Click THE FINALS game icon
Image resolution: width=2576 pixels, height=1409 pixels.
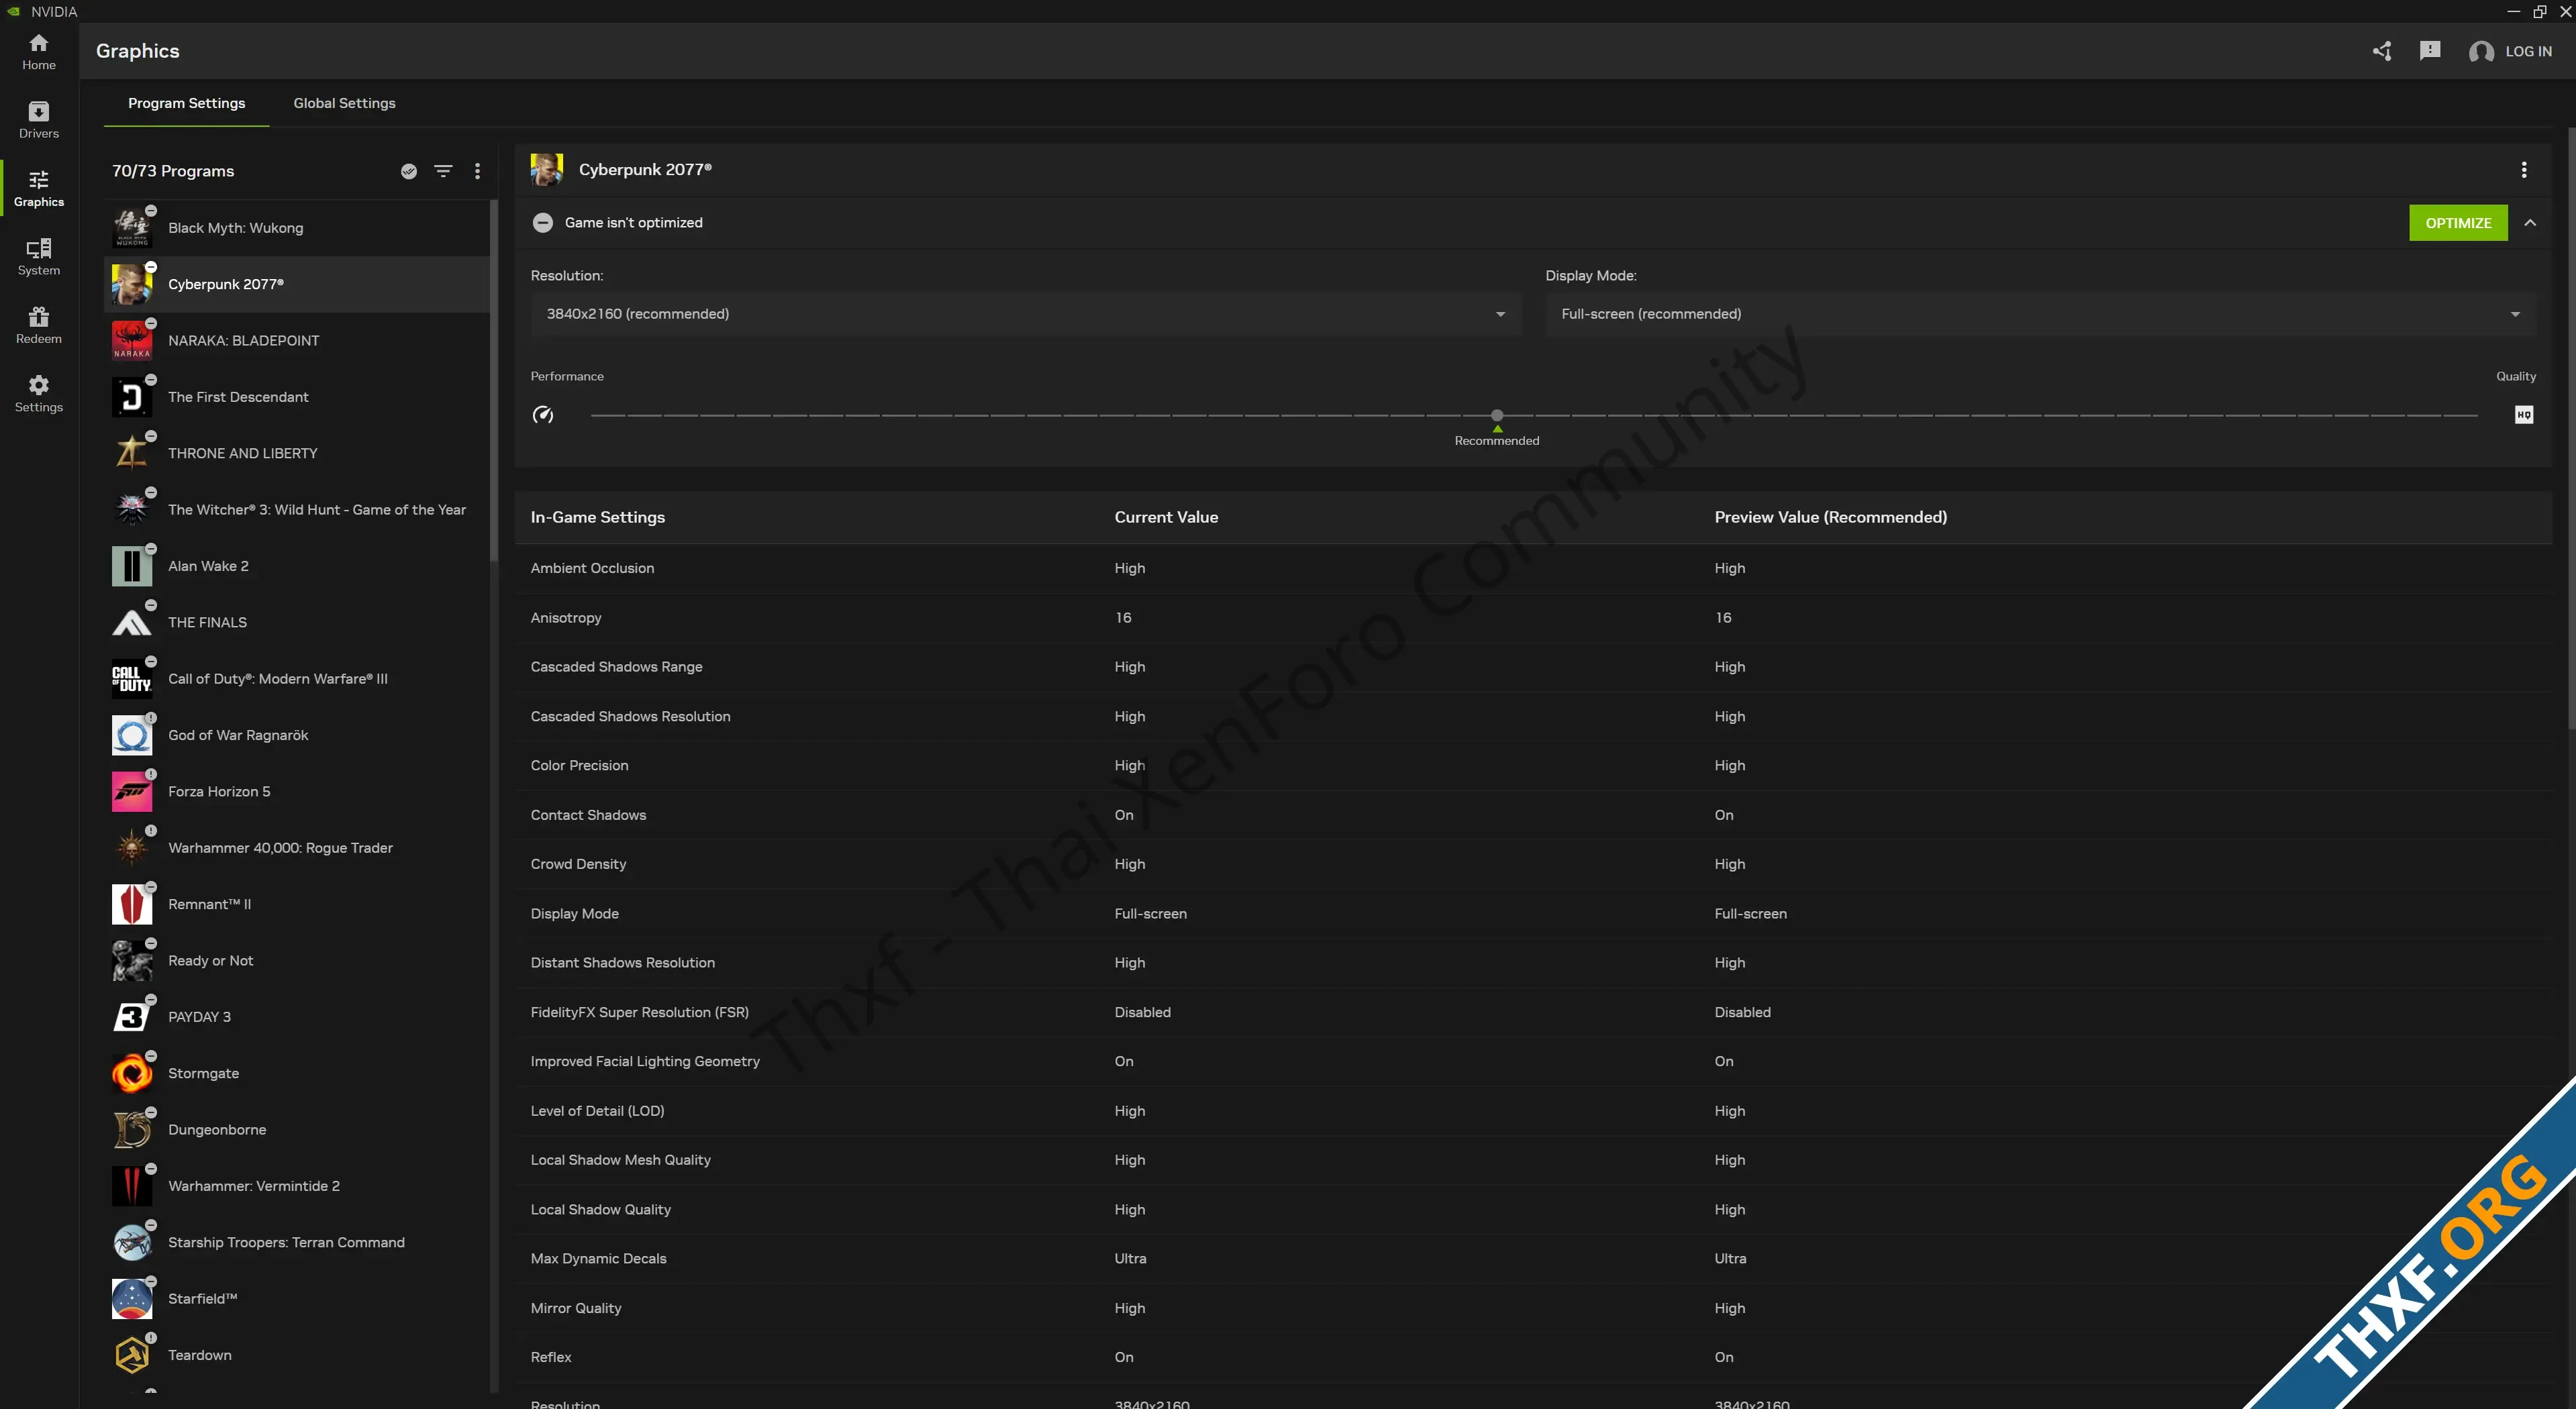point(132,622)
